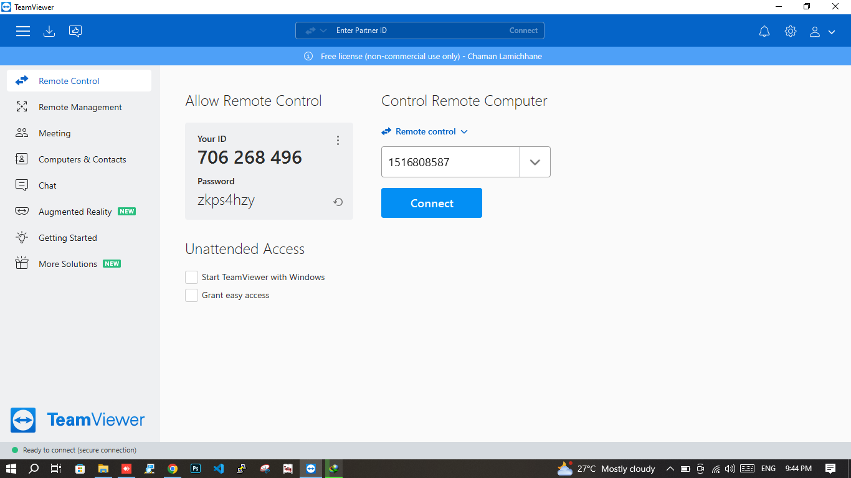Click the small Connect link in header bar

pyautogui.click(x=523, y=30)
